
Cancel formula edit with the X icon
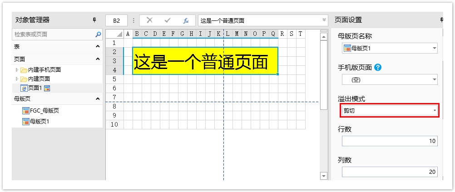point(149,20)
